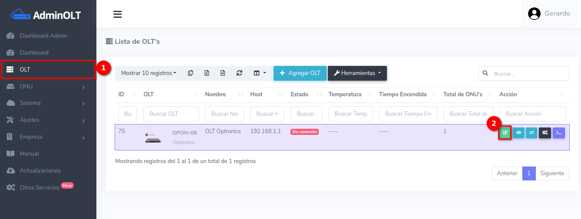Open Dashboard Admin in the sidebar
The width and height of the screenshot is (581, 219).
pyautogui.click(x=43, y=36)
